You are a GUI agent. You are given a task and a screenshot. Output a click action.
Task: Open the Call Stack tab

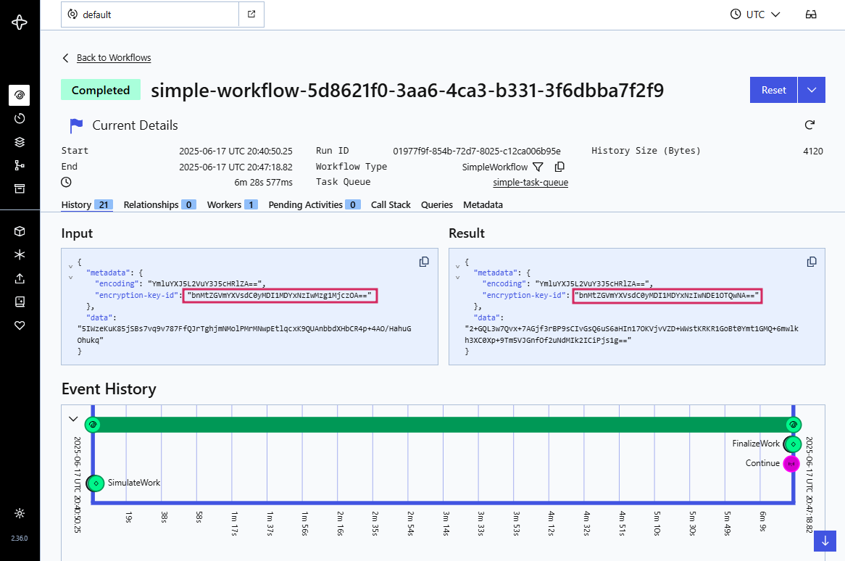coord(391,205)
